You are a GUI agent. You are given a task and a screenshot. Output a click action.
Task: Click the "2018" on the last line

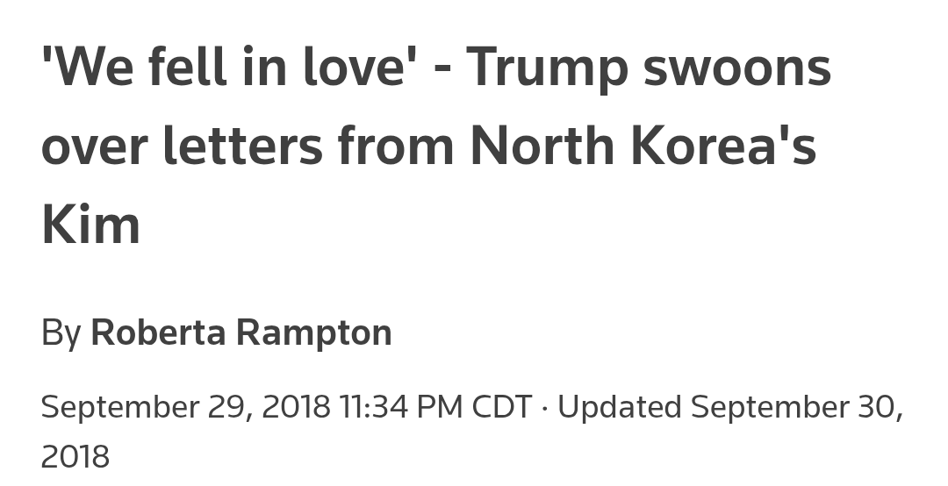tap(75, 457)
